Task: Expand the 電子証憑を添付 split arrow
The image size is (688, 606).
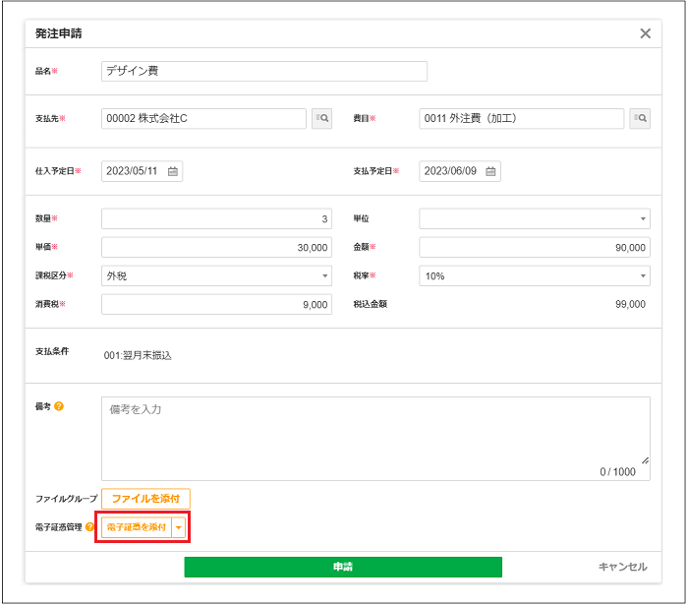Action: point(178,528)
